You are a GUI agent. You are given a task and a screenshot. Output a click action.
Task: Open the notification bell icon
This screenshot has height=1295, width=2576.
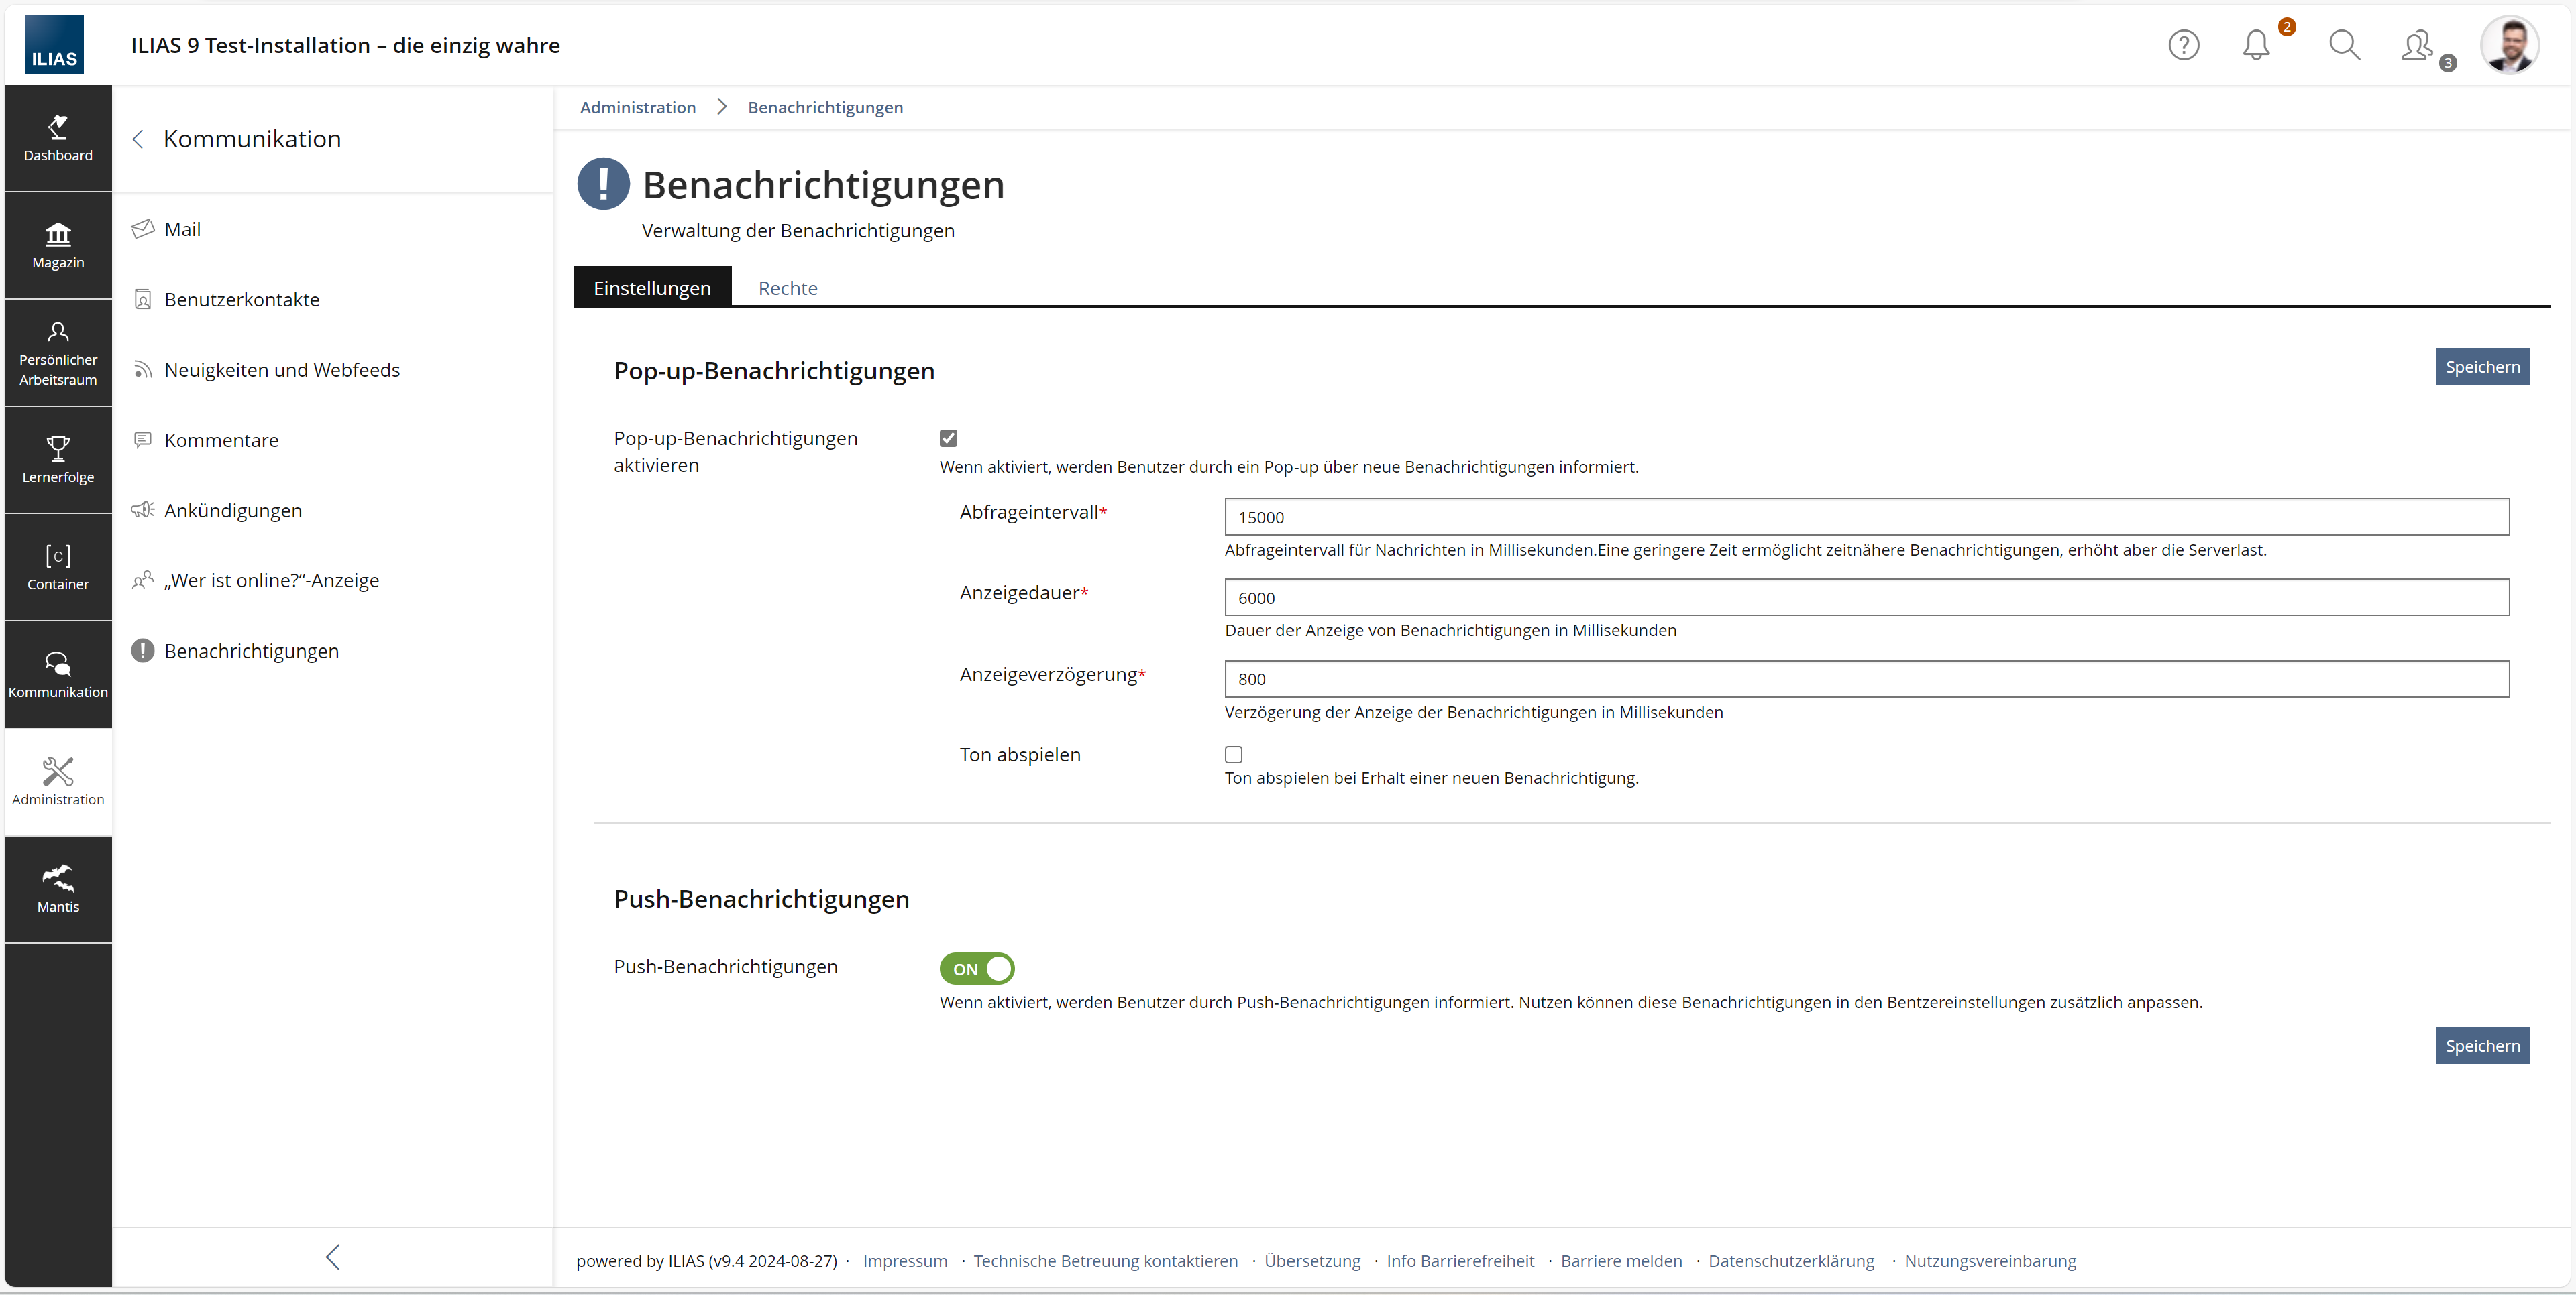pos(2256,45)
